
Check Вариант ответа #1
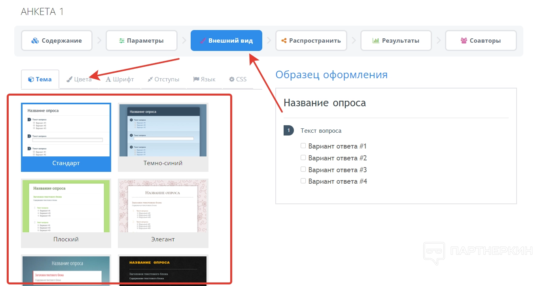coord(303,146)
